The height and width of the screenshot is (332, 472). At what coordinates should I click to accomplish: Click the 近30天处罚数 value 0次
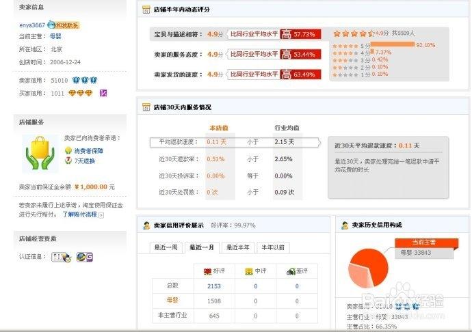click(212, 192)
